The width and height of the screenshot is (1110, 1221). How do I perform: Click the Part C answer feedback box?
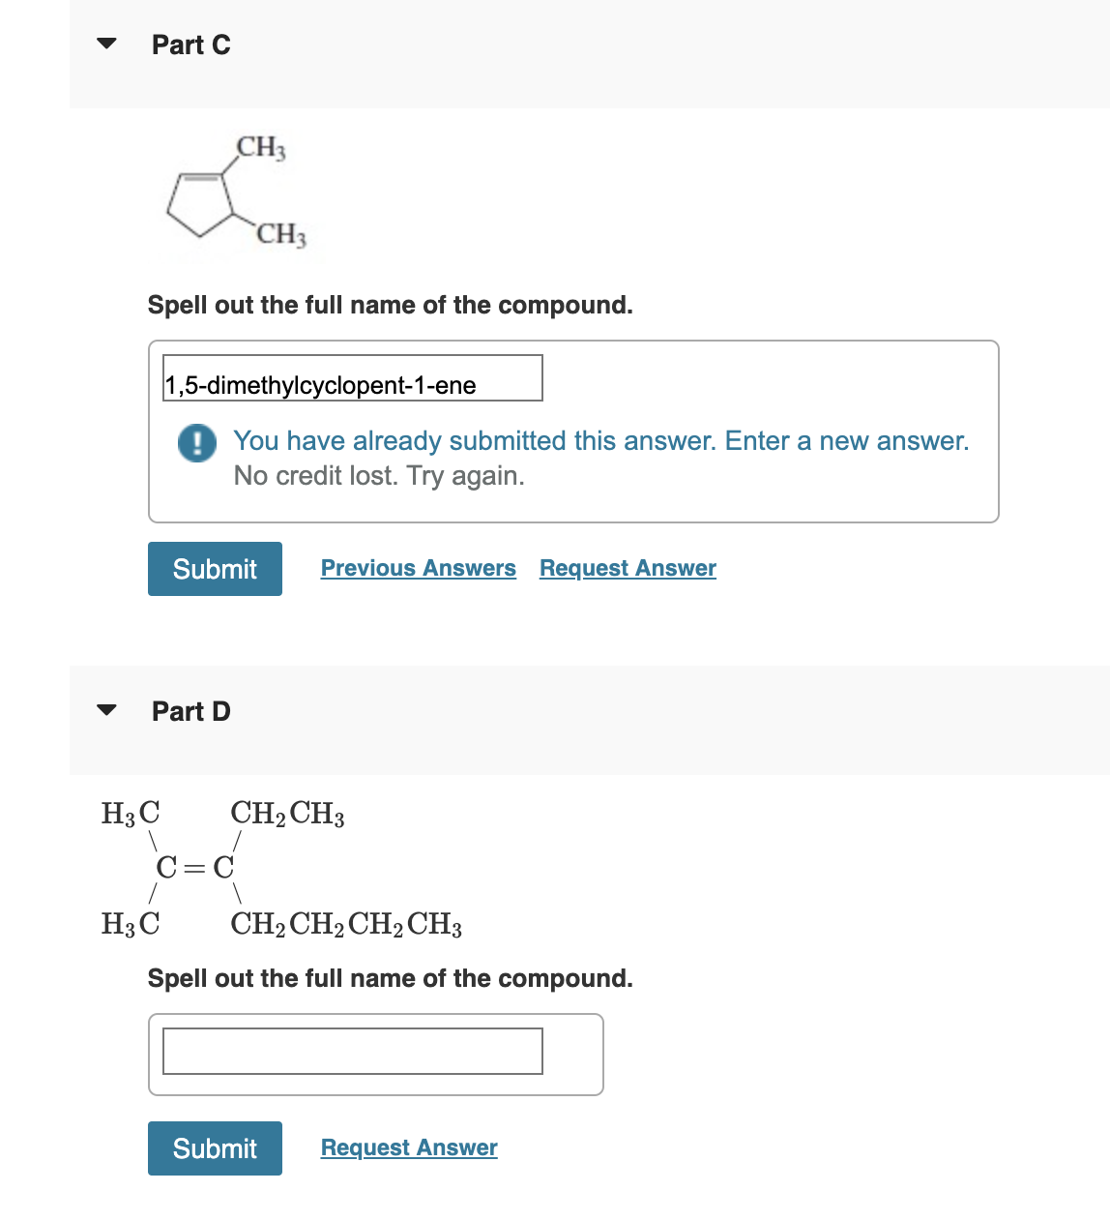point(573,431)
